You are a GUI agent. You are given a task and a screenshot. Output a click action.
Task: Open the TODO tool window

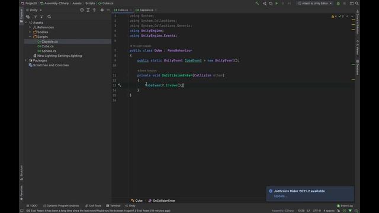click(32, 206)
